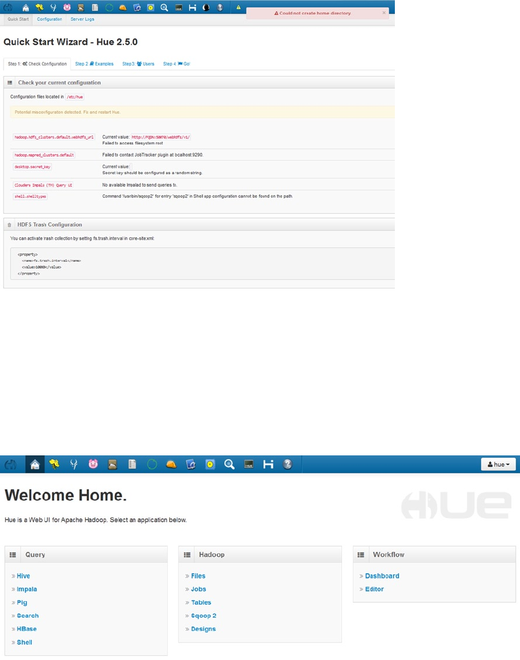Open the Impala link under Query
This screenshot has width=520, height=660.
click(27, 590)
